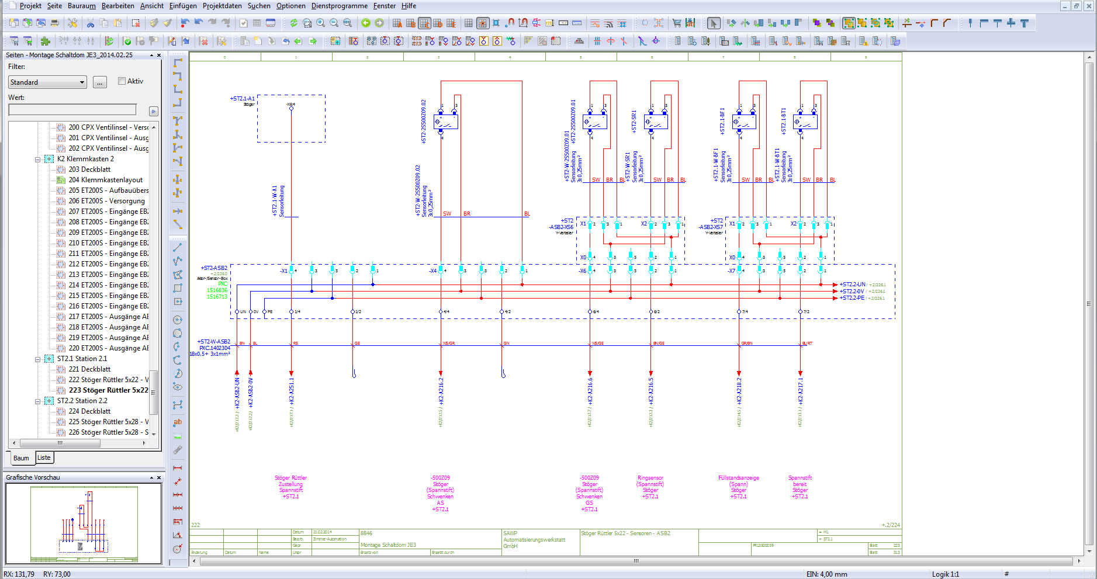1097x579 pixels.
Task: Open the Einfügen menu
Action: tap(183, 6)
